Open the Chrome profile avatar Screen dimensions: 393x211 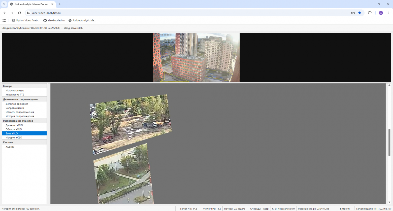pyautogui.click(x=381, y=13)
